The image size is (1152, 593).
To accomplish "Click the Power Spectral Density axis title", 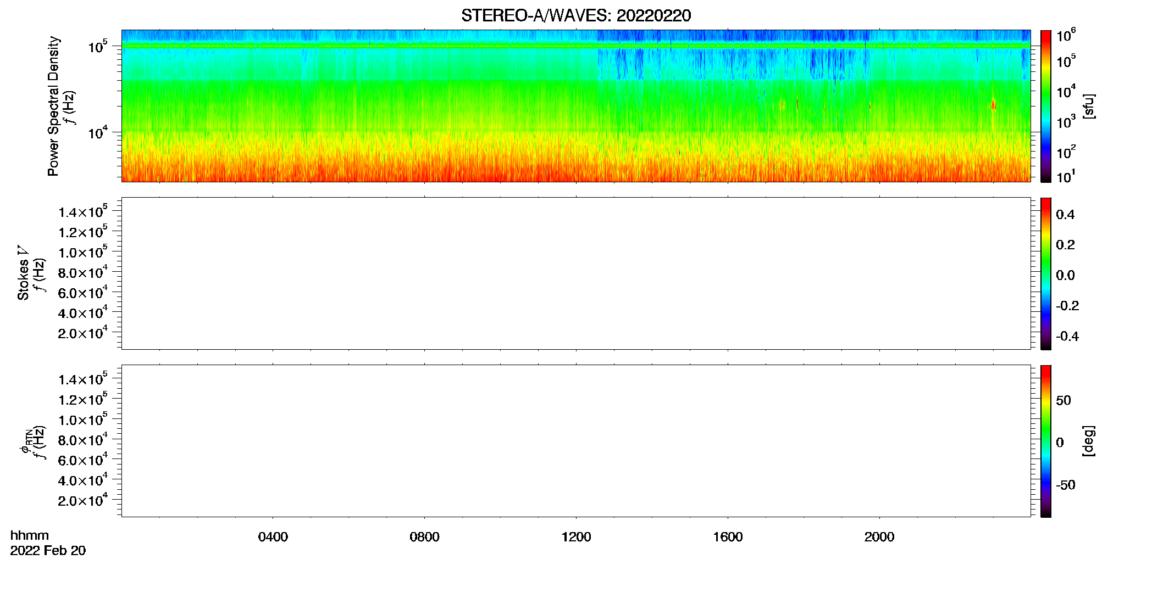I will 53,106.
